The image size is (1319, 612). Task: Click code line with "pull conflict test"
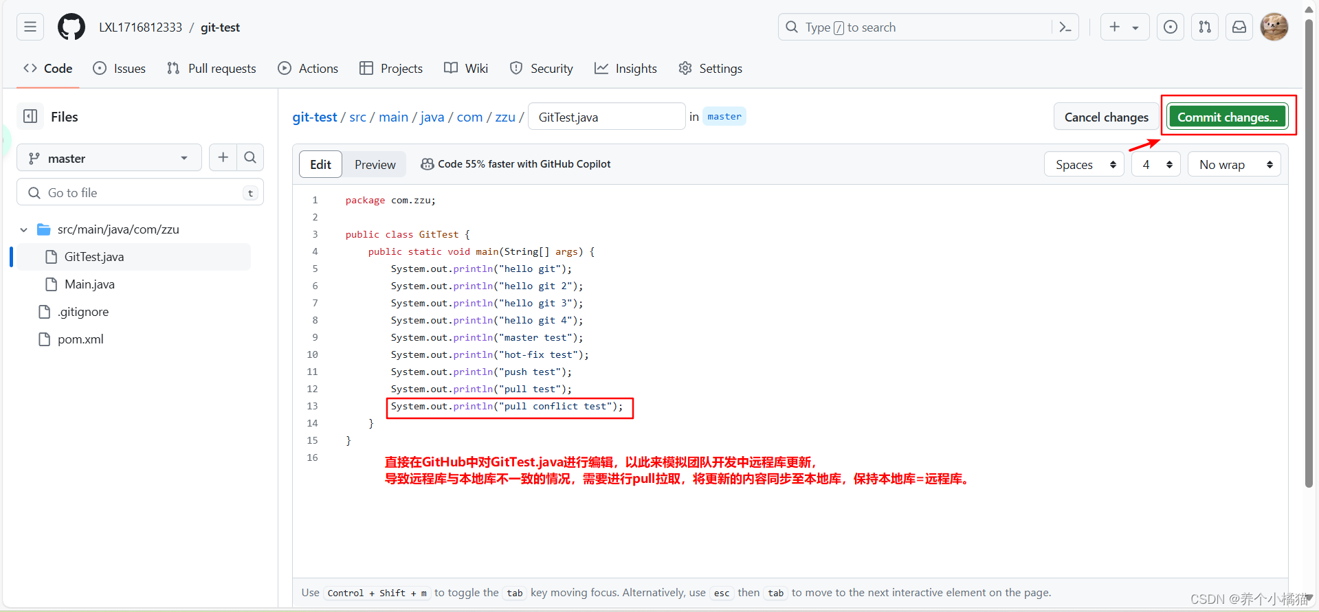coord(507,406)
